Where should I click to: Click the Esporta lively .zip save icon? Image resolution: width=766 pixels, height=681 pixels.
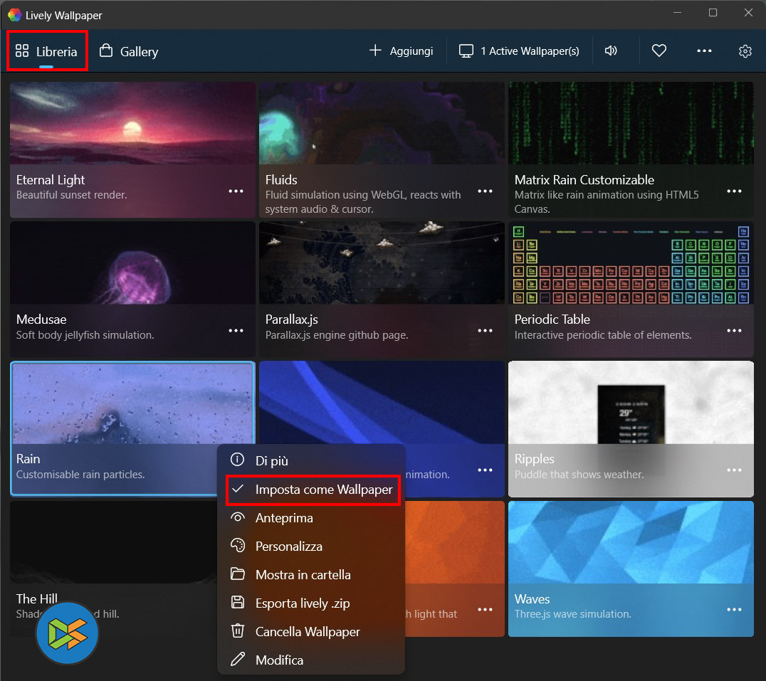click(238, 603)
